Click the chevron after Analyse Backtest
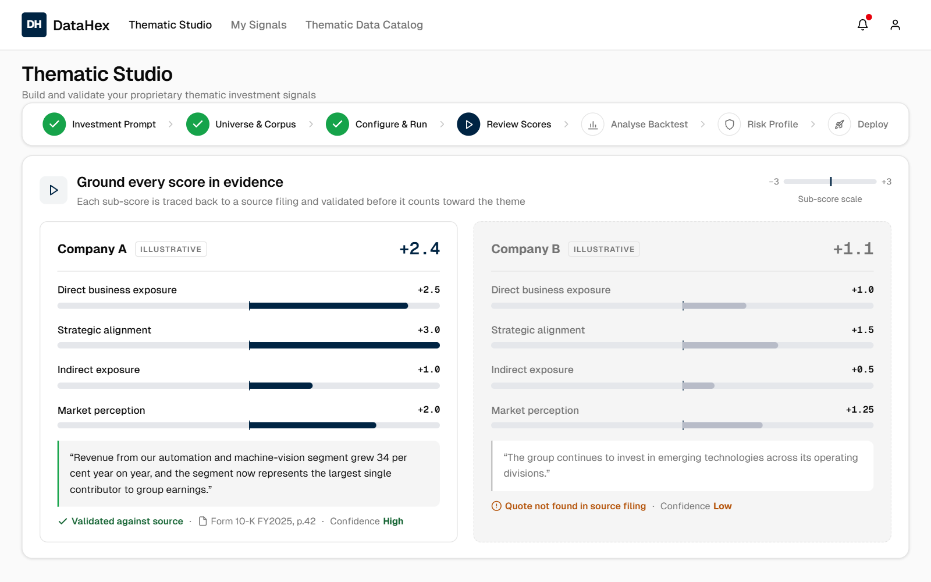Screen dimensions: 931x582 coord(703,124)
